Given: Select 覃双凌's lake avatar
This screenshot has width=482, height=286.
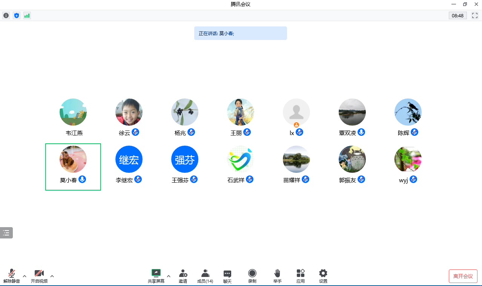Looking at the screenshot, I should [x=352, y=112].
